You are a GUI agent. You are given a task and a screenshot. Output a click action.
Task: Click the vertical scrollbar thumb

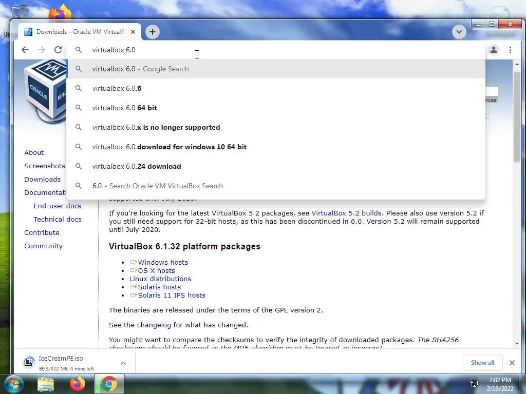coord(517,116)
